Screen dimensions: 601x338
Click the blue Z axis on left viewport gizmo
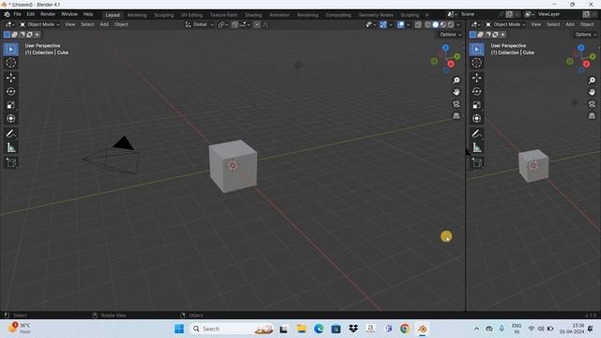[445, 48]
